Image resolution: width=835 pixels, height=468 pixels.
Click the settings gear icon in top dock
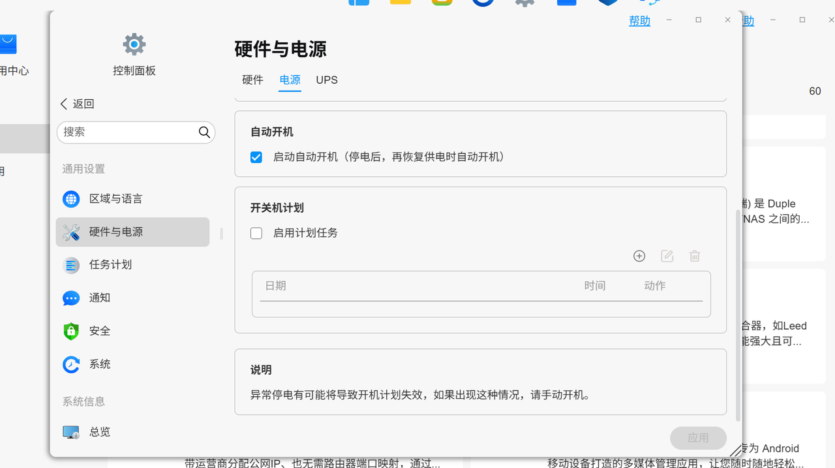[x=524, y=3]
